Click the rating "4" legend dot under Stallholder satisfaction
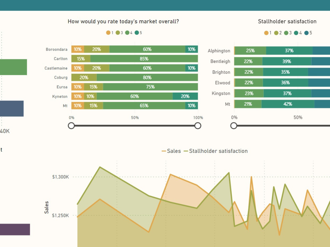Viewport: 330px width, 247px height. click(x=296, y=33)
